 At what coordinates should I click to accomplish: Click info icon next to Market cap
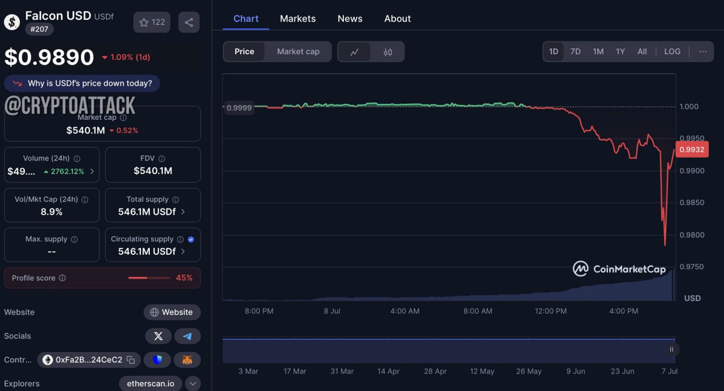[x=123, y=118]
